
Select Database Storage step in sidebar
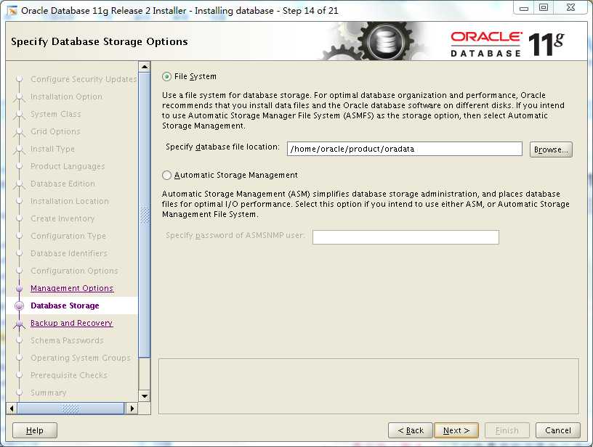(65, 305)
